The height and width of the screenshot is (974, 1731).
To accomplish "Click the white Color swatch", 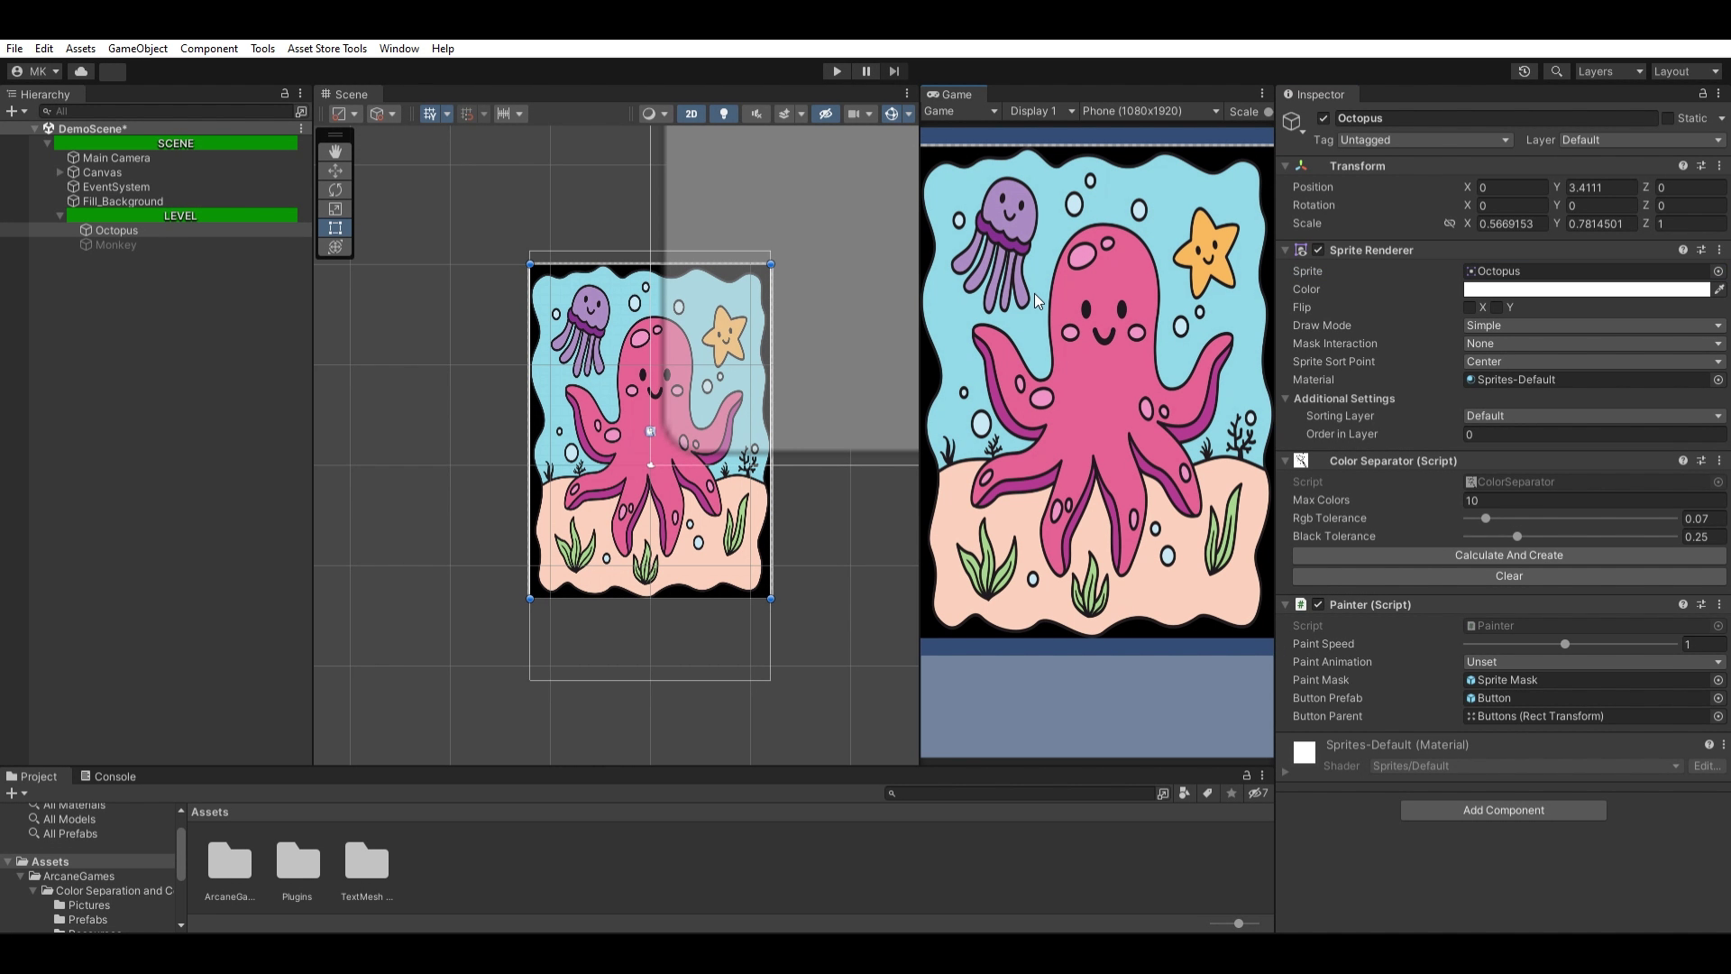I will [1587, 289].
